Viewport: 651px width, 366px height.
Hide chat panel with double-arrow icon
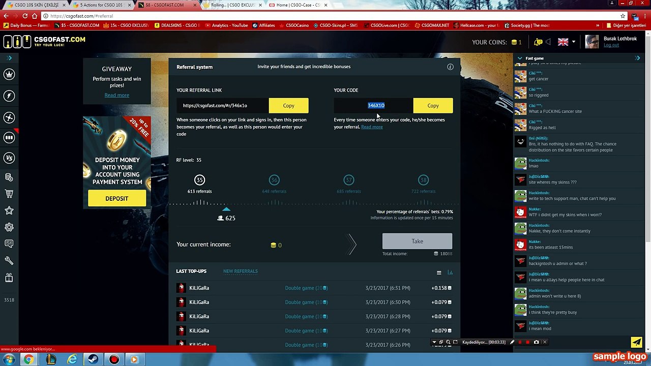(x=638, y=58)
